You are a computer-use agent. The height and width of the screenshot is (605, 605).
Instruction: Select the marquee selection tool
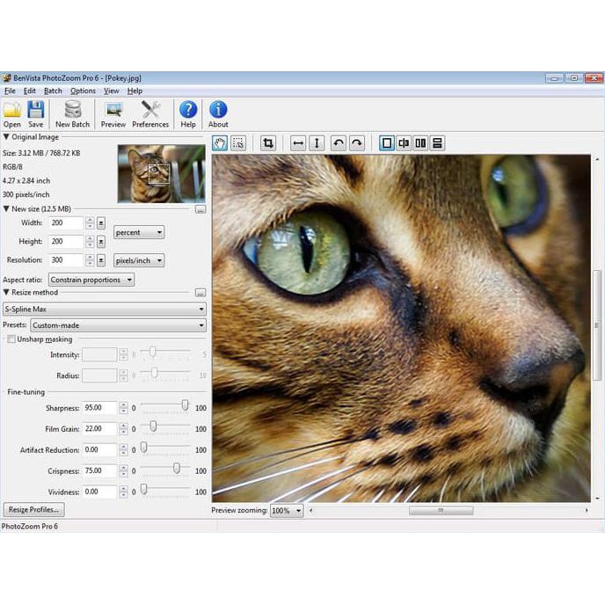[x=238, y=143]
